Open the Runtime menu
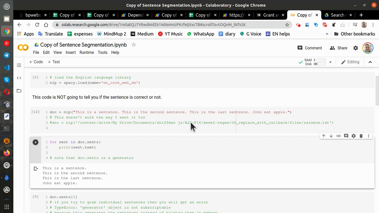The image size is (379, 213). tap(86, 52)
